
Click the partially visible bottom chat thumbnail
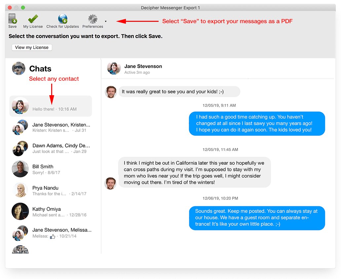coord(20,250)
